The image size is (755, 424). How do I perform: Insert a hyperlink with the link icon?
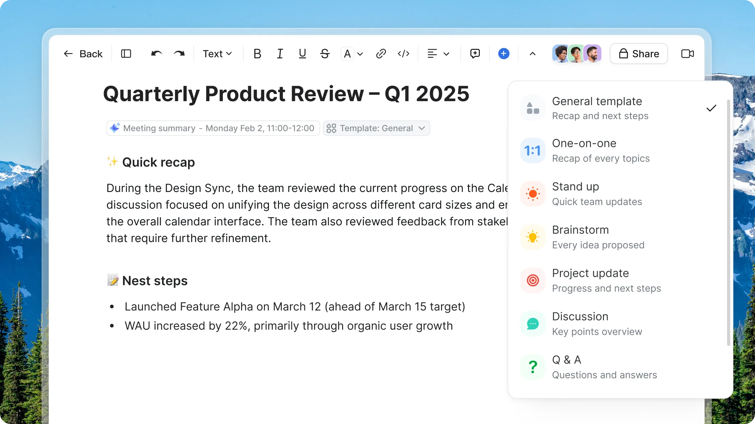click(x=381, y=54)
